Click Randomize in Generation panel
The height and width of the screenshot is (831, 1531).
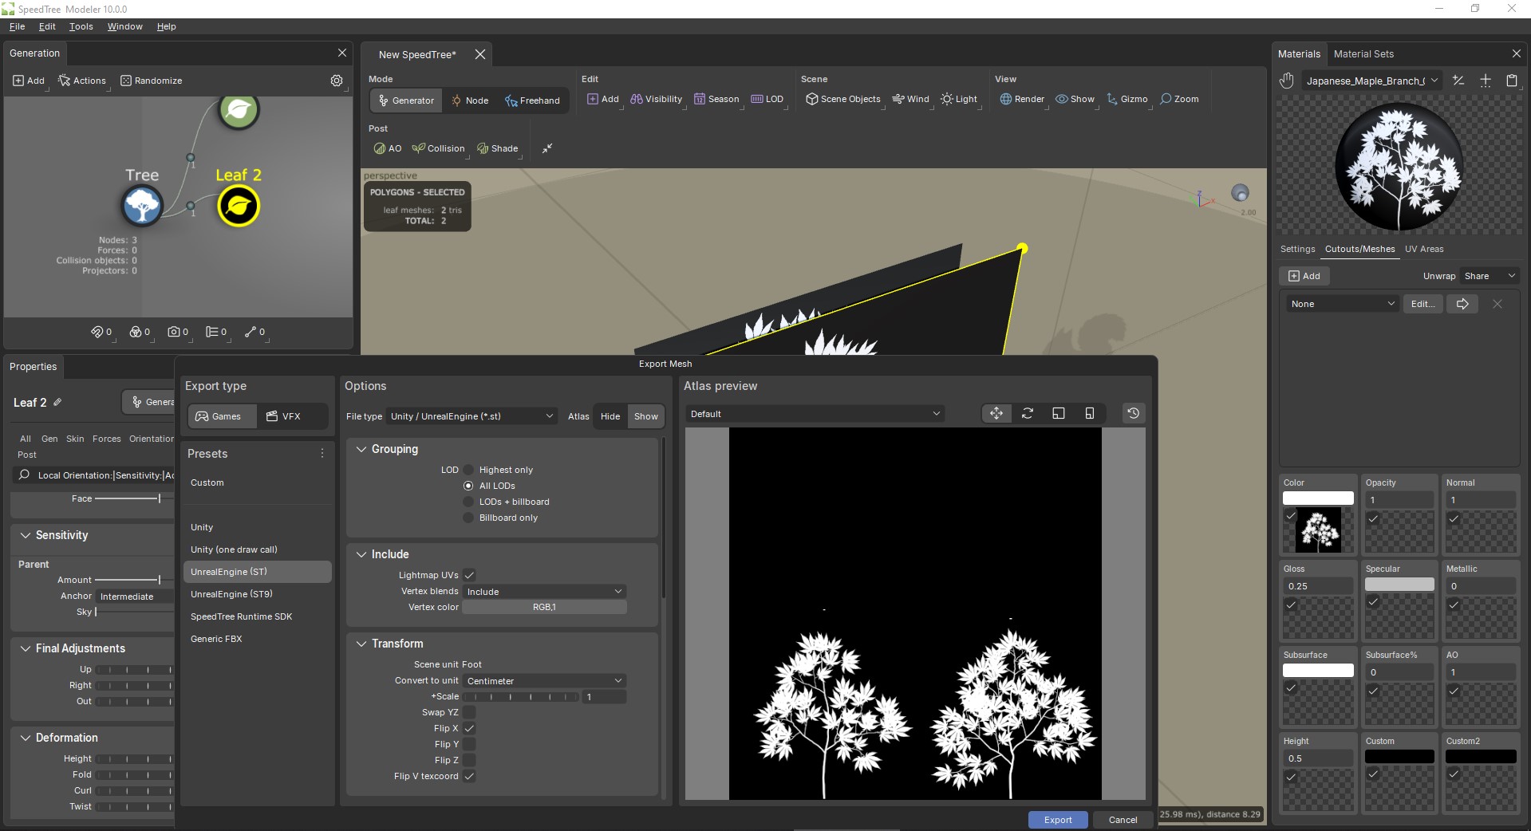(151, 81)
